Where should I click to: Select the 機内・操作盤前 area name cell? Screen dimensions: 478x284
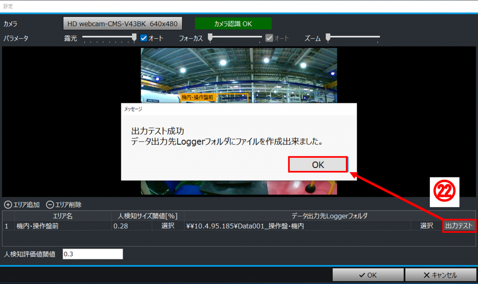tap(63, 226)
